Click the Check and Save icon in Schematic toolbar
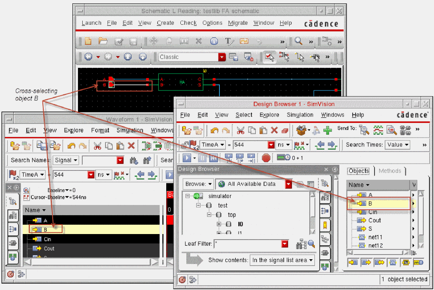Image resolution: width=434 pixels, height=290 pixels. coord(119,41)
